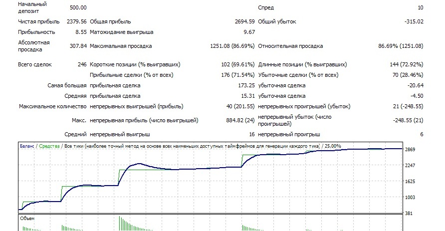Click 'Прибыльные сделки (% от всех)' label
445x231 pixels.
tap(131, 75)
